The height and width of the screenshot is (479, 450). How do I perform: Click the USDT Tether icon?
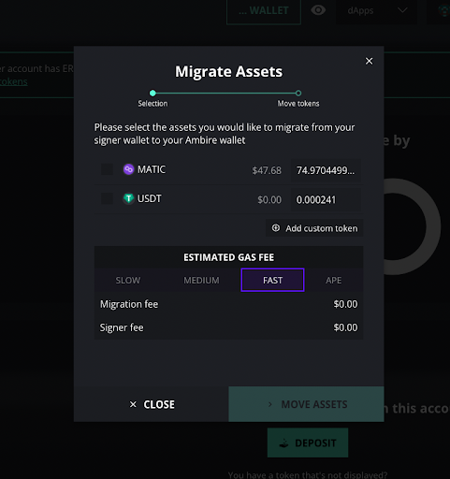(x=128, y=198)
